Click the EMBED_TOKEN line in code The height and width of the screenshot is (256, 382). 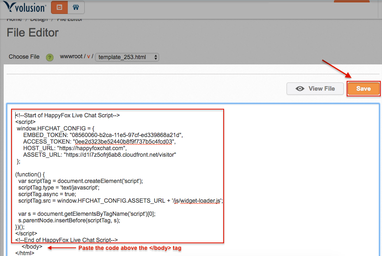103,135
